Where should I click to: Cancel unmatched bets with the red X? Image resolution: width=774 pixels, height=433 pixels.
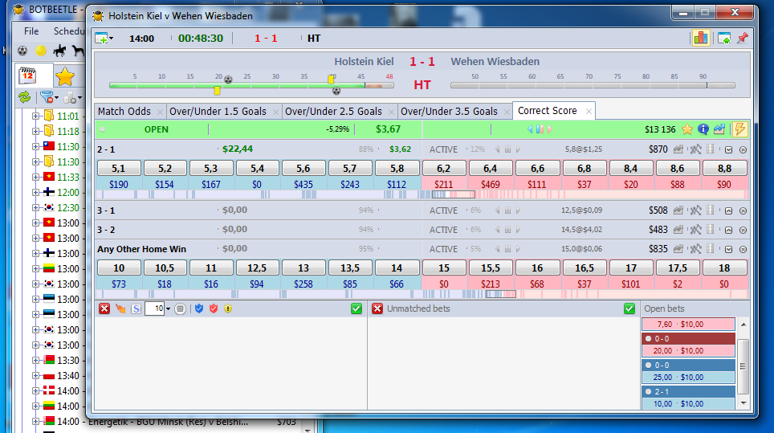[x=377, y=308]
